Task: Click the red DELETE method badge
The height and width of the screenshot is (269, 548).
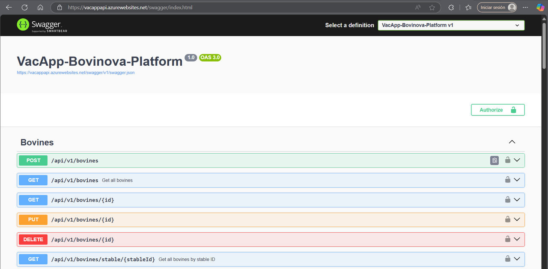Action: tap(33, 240)
